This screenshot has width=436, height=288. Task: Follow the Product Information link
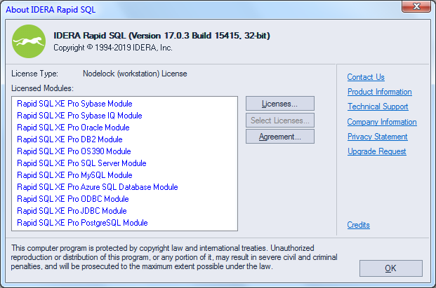tap(380, 92)
